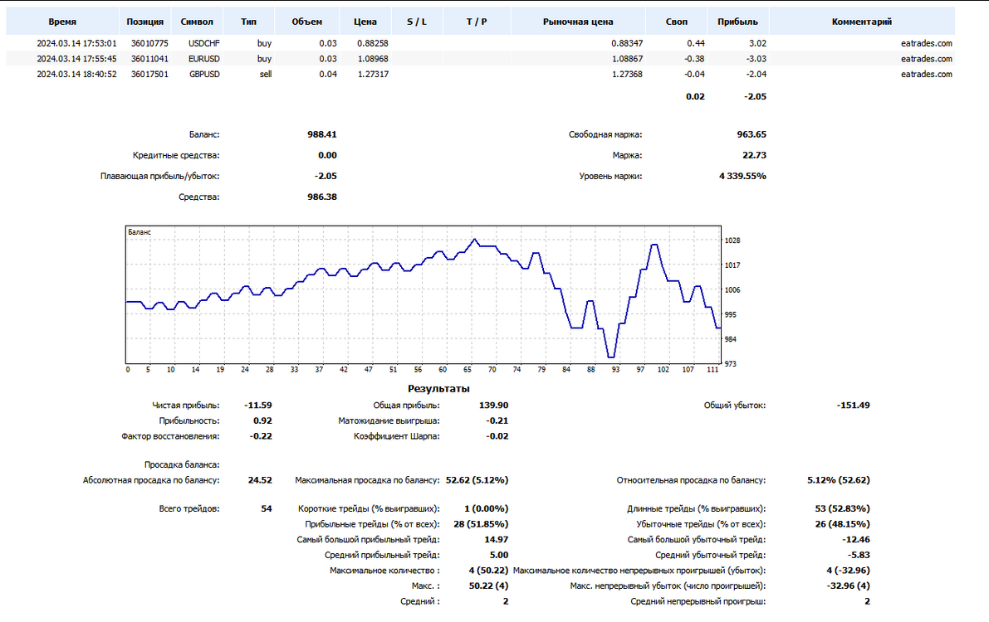Viewport: 989px width, 622px height.
Task: Select position number 36017501
Action: pos(149,74)
